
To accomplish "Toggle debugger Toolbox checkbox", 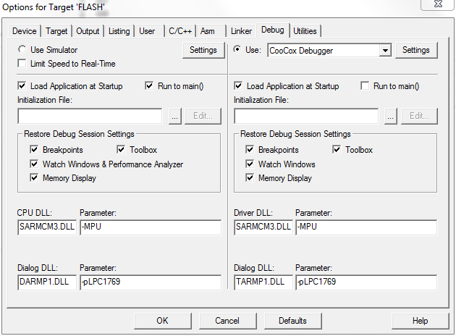I will [337, 149].
